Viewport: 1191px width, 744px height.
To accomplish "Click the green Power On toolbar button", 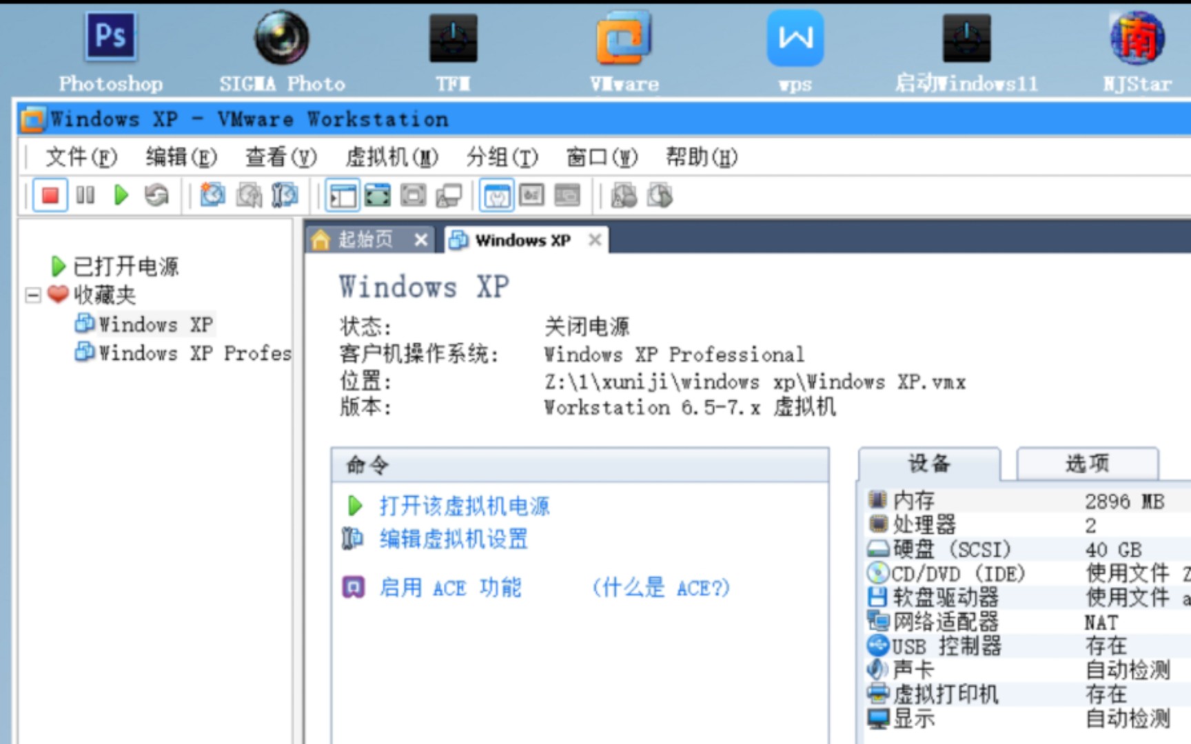I will tap(121, 196).
